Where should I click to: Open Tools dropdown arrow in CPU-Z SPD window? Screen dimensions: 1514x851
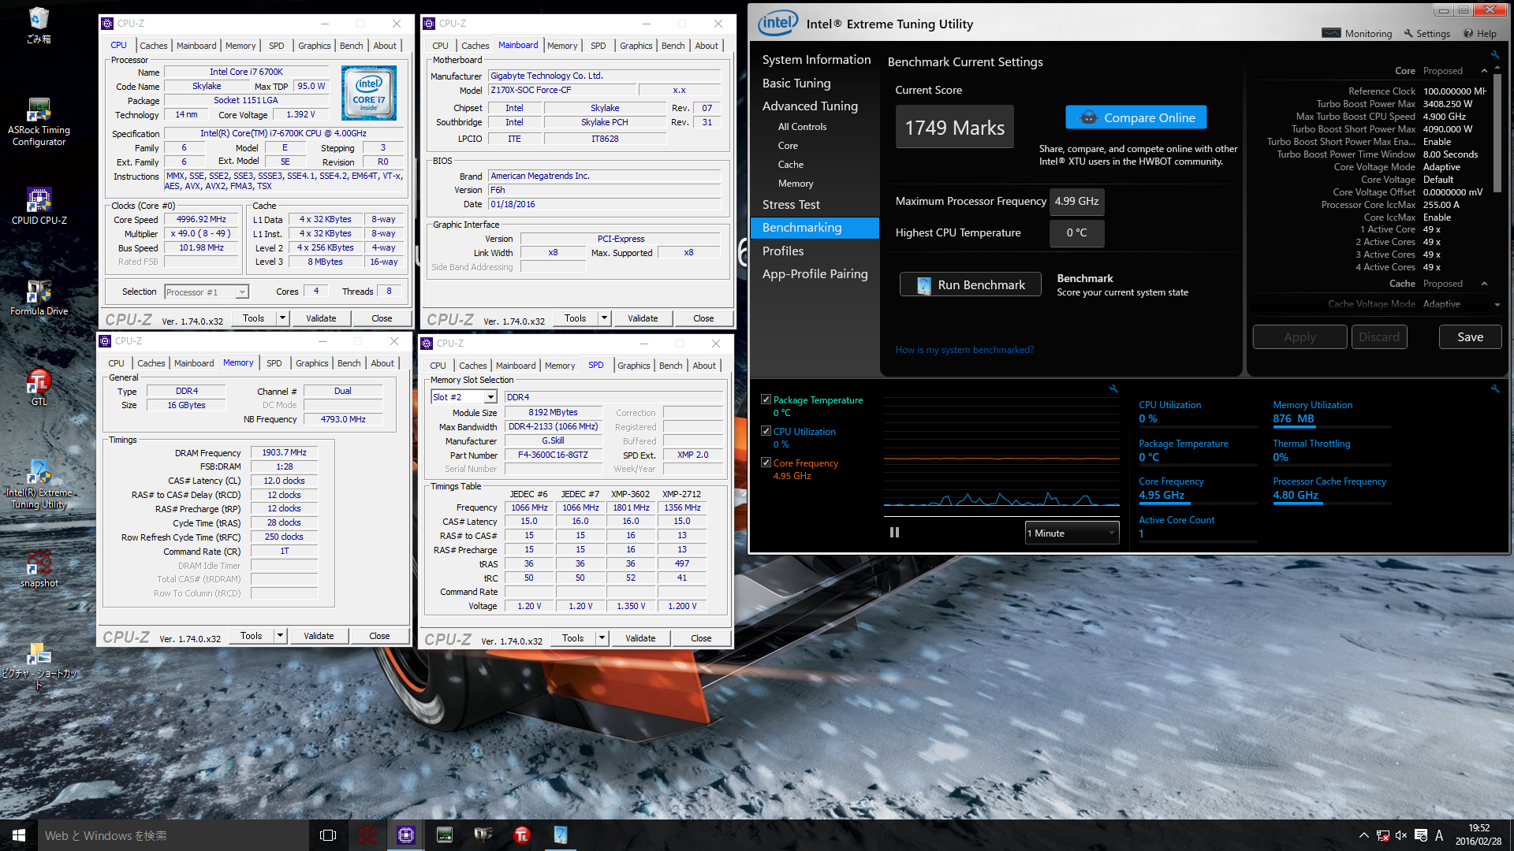602,638
